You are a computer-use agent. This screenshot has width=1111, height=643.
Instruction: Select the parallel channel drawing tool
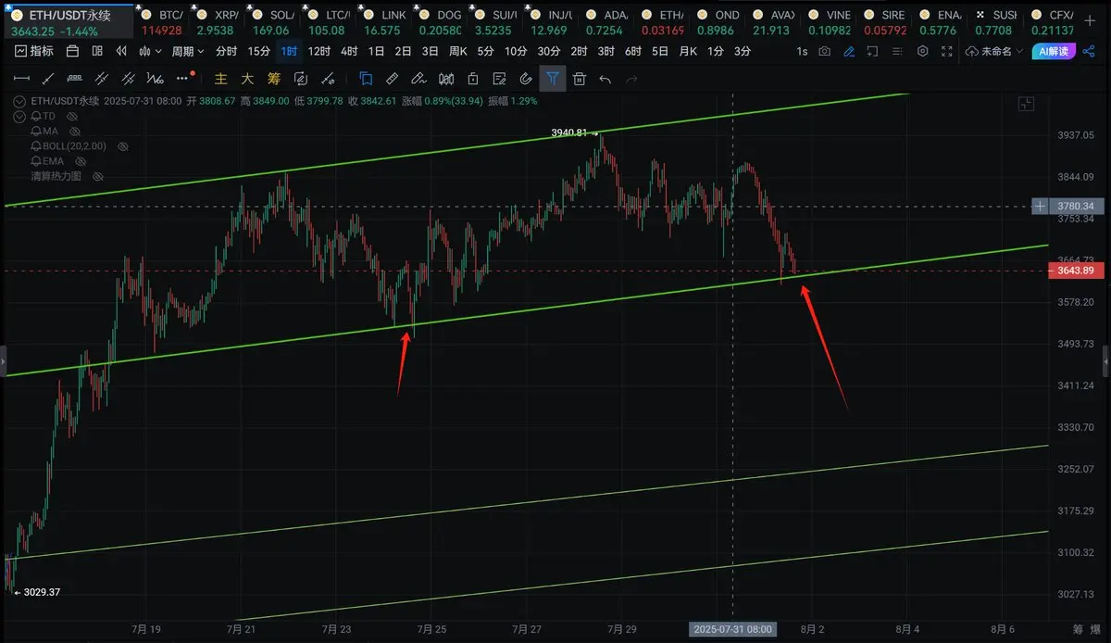[x=103, y=79]
